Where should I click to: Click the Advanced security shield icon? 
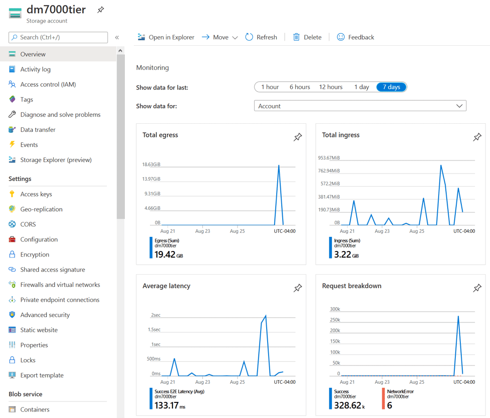tap(12, 314)
